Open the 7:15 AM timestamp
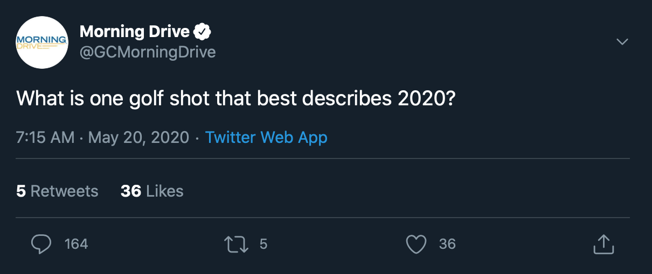 tap(45, 138)
